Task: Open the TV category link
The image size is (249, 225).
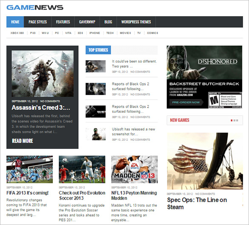Action: (x=139, y=33)
